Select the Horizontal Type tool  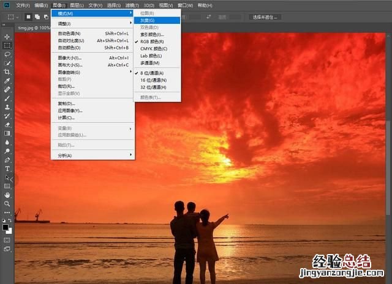[7, 168]
